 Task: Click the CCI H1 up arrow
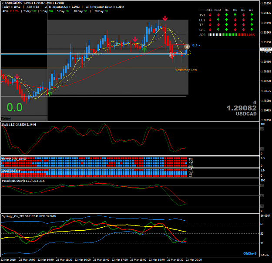tap(227, 20)
